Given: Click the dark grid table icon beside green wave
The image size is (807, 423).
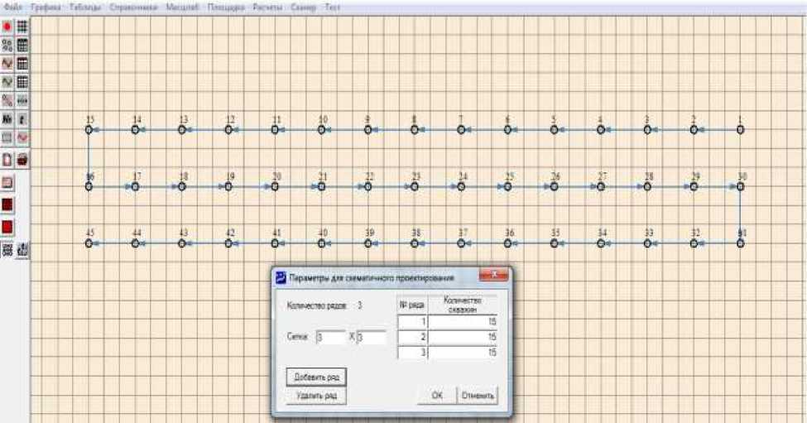Looking at the screenshot, I should pos(22,82).
